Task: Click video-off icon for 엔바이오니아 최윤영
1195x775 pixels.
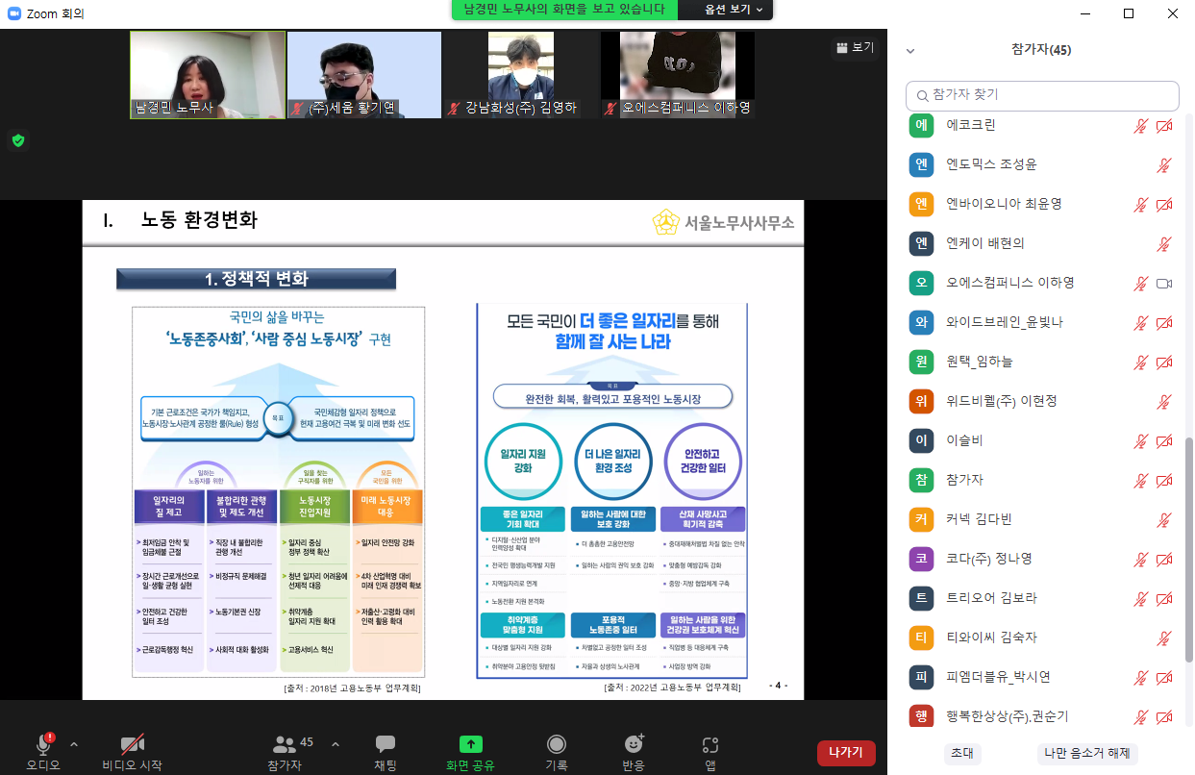Action: tap(1164, 204)
